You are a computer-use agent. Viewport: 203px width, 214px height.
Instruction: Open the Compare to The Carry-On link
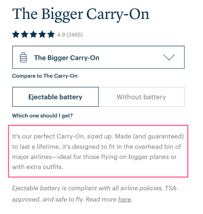pos(45,76)
